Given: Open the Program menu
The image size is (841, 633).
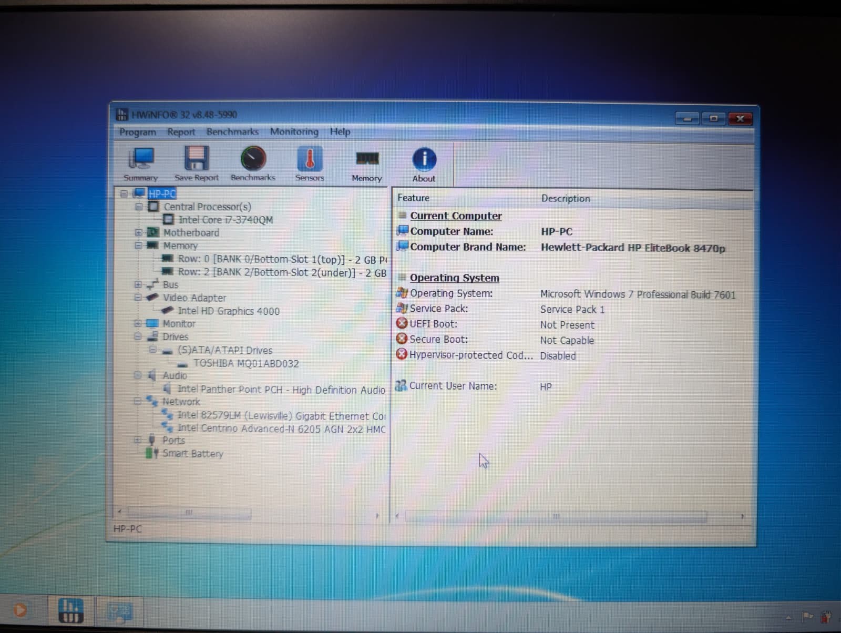Looking at the screenshot, I should click(x=138, y=131).
